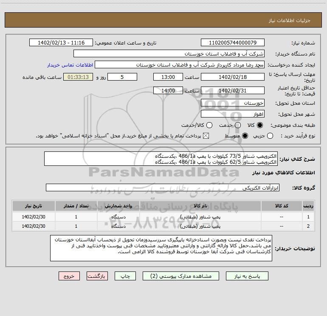Click the تعداد / مقدار column header
The width and height of the screenshot is (327, 316).
pos(76,206)
